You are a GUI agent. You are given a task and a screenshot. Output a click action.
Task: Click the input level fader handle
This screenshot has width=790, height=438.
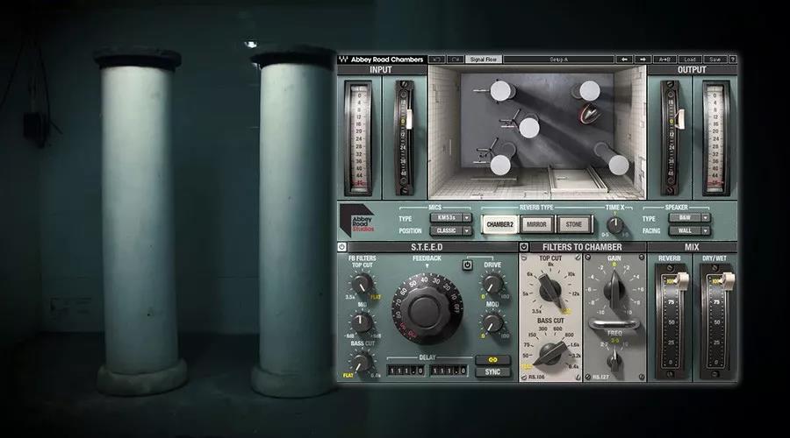click(x=408, y=119)
